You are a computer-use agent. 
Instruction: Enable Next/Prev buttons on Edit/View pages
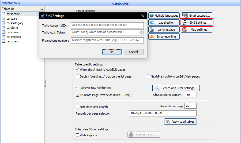coord(148,76)
